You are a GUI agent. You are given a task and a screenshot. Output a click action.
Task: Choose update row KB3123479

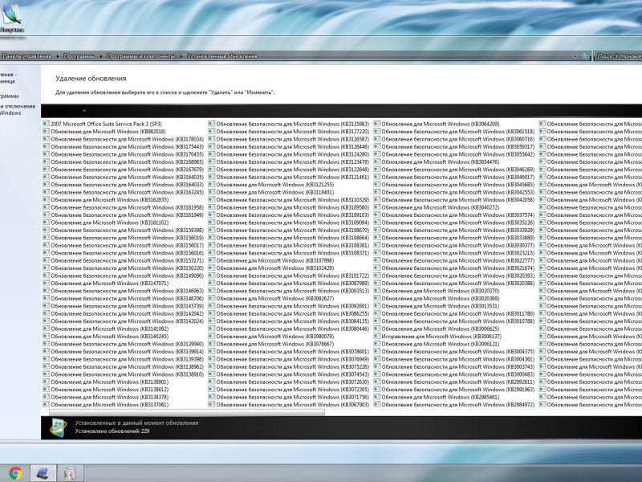[x=289, y=161]
